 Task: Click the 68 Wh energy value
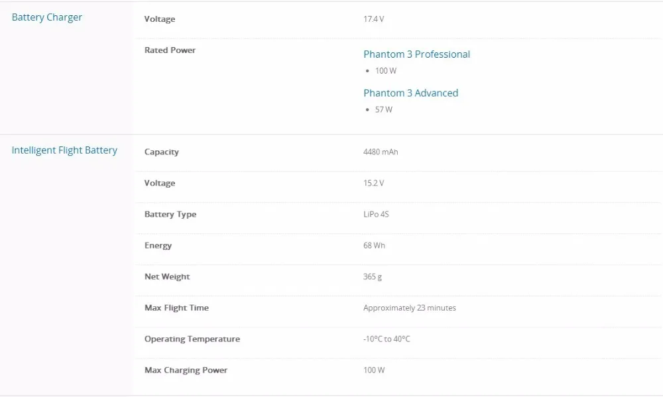[x=374, y=245]
